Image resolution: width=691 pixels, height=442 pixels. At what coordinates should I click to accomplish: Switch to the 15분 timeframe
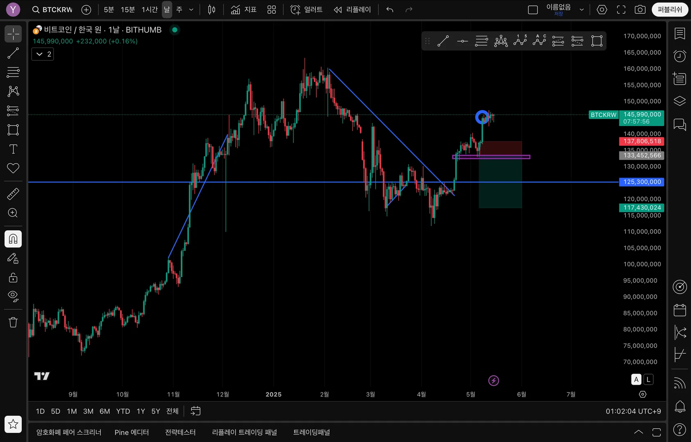pyautogui.click(x=127, y=9)
